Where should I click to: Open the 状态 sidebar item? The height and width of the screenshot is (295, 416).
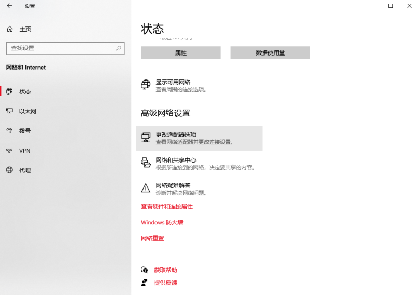(x=66, y=91)
